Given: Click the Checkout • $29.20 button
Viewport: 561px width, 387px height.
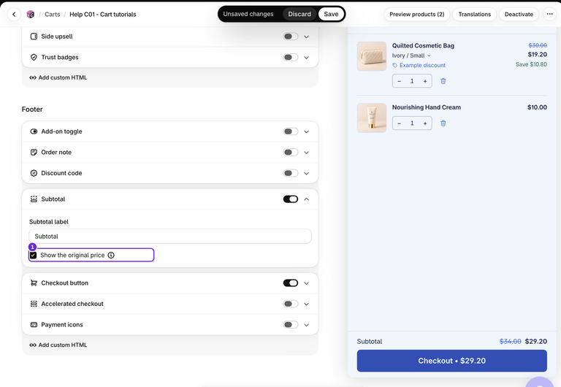Looking at the screenshot, I should [x=452, y=361].
